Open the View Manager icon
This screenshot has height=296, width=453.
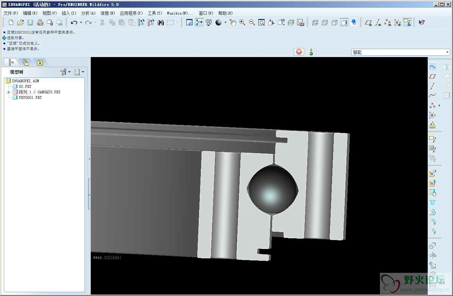tap(300, 22)
